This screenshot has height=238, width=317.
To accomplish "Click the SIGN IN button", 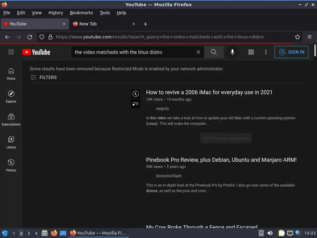I will (291, 52).
